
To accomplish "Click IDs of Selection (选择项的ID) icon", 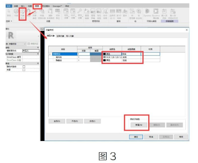I will click(112, 14).
